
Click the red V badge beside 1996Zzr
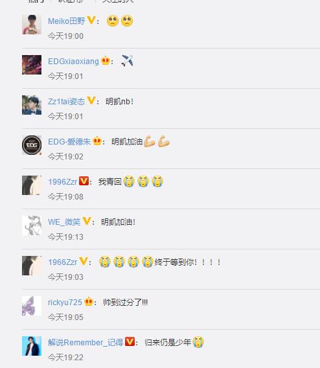point(84,181)
